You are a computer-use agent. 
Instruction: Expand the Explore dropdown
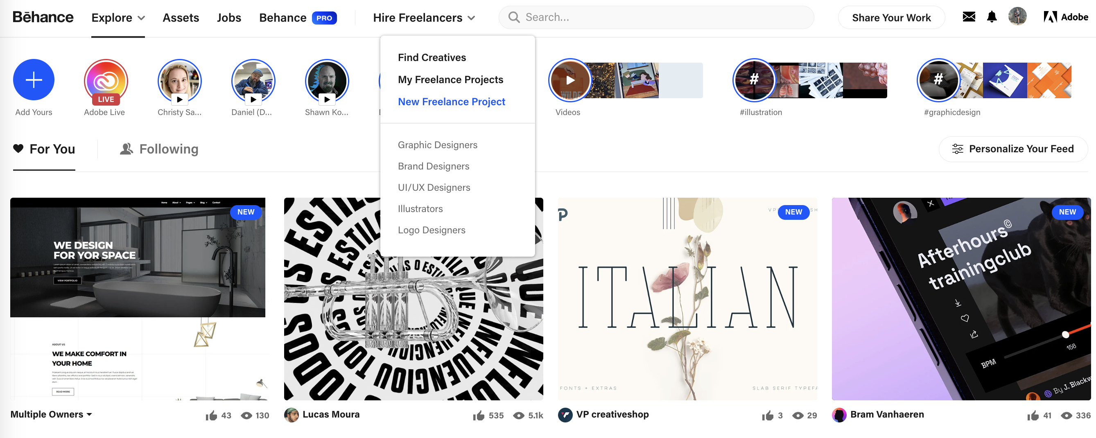pyautogui.click(x=118, y=18)
